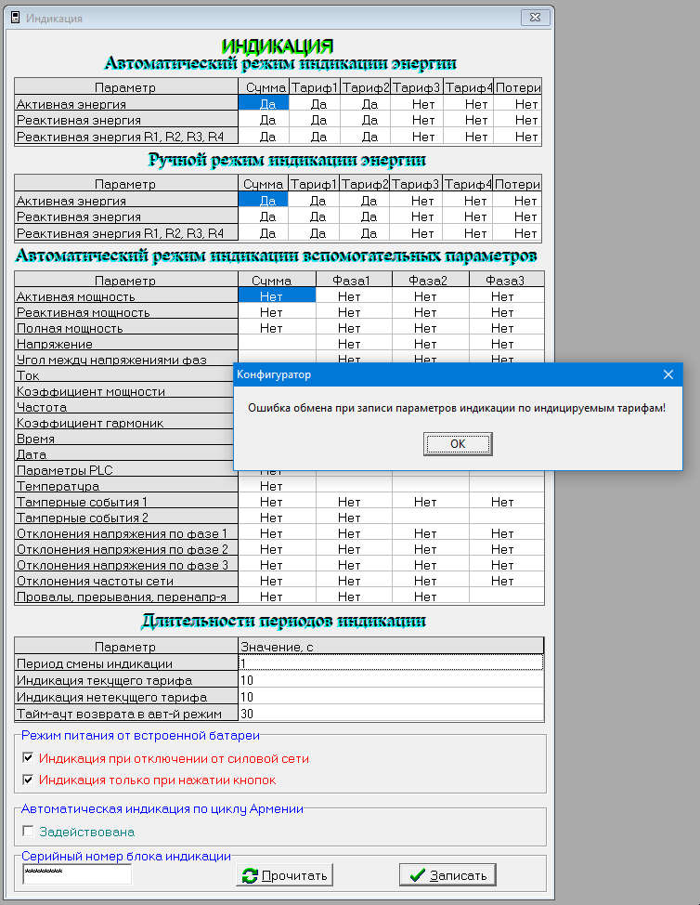Viewport: 700px width, 905px height.
Task: Close the Индикация window
Action: pos(535,18)
